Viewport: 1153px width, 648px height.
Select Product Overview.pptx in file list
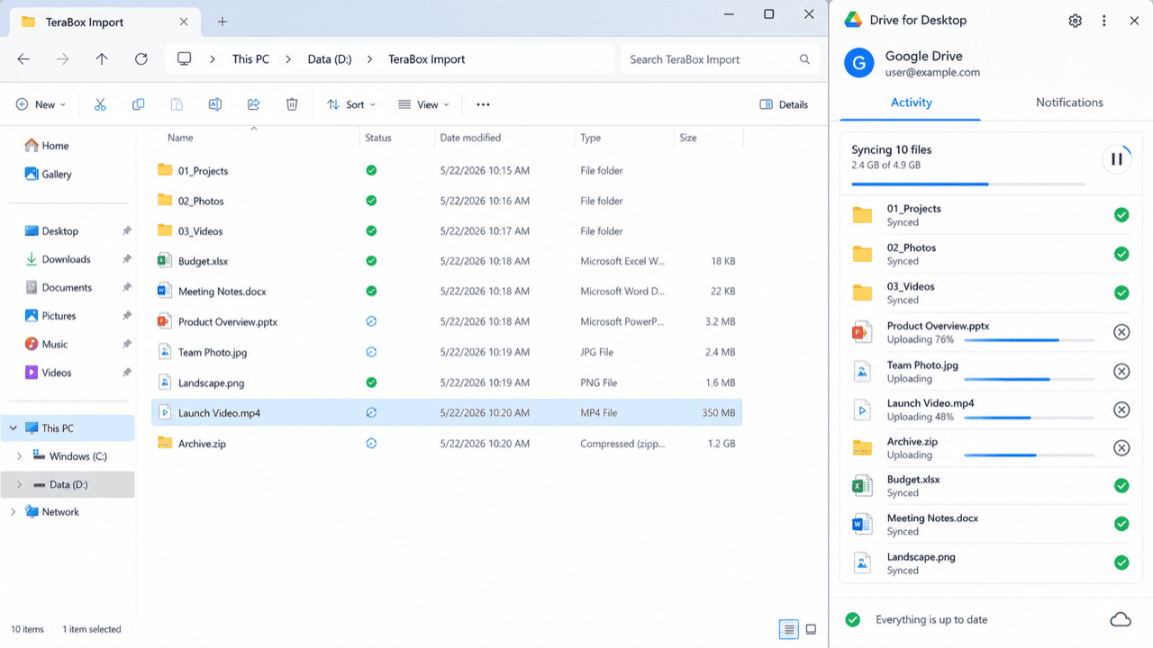pos(447,321)
